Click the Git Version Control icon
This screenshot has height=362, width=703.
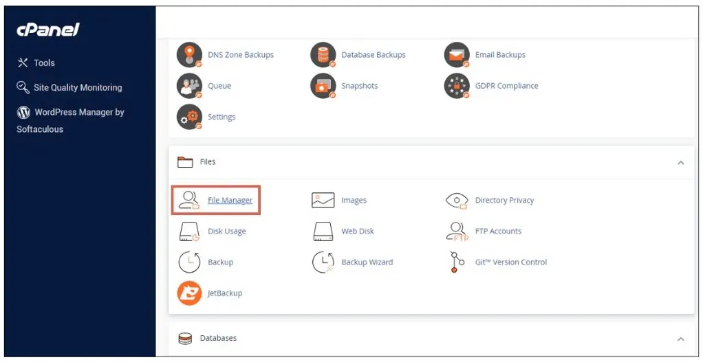(x=455, y=262)
